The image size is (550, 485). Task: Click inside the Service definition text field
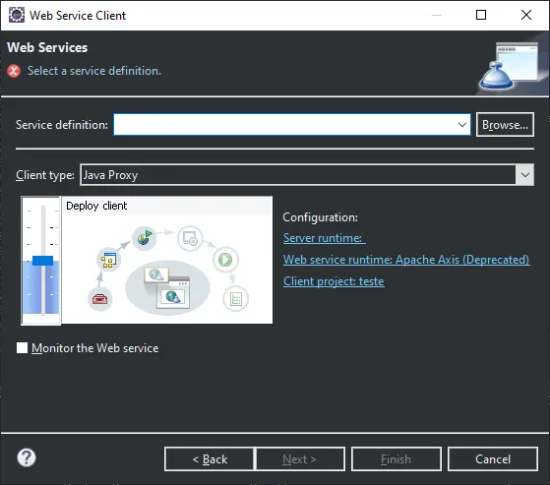284,125
